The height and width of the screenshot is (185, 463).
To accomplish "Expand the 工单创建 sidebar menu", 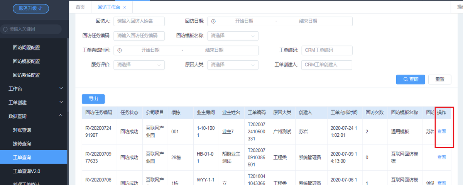I will click(34, 102).
